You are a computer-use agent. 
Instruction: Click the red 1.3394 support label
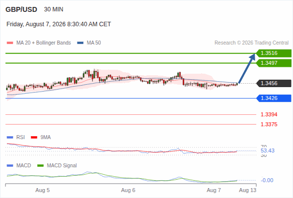pyautogui.click(x=269, y=114)
